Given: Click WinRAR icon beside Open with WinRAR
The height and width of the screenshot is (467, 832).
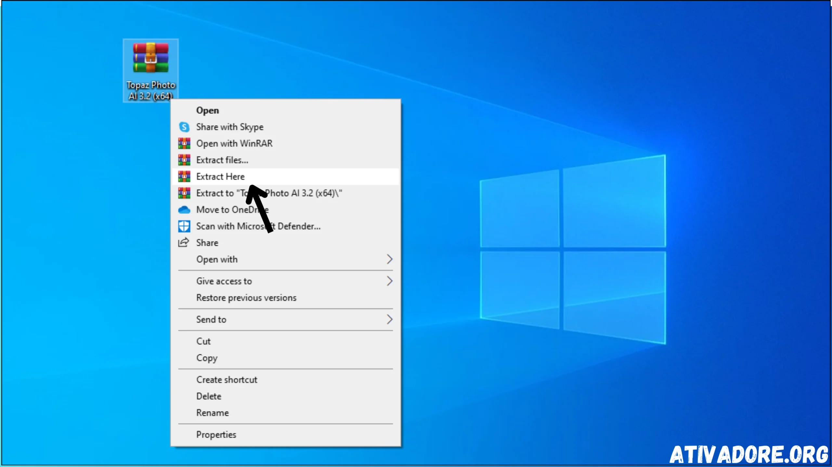Looking at the screenshot, I should pyautogui.click(x=184, y=143).
